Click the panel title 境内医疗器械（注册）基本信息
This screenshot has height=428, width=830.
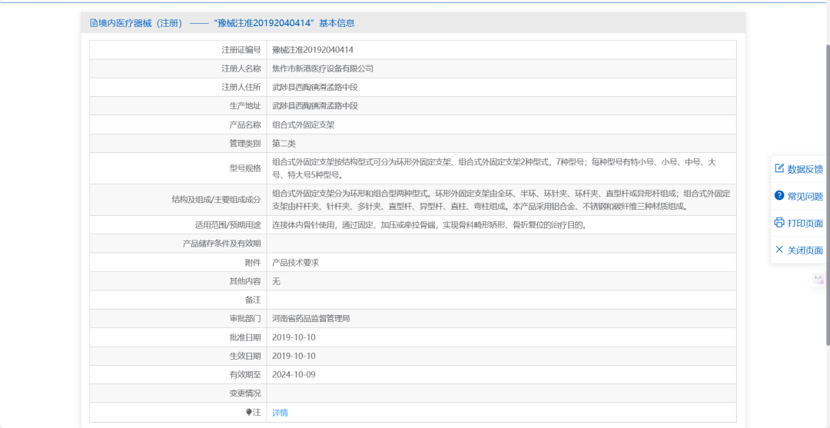(222, 23)
